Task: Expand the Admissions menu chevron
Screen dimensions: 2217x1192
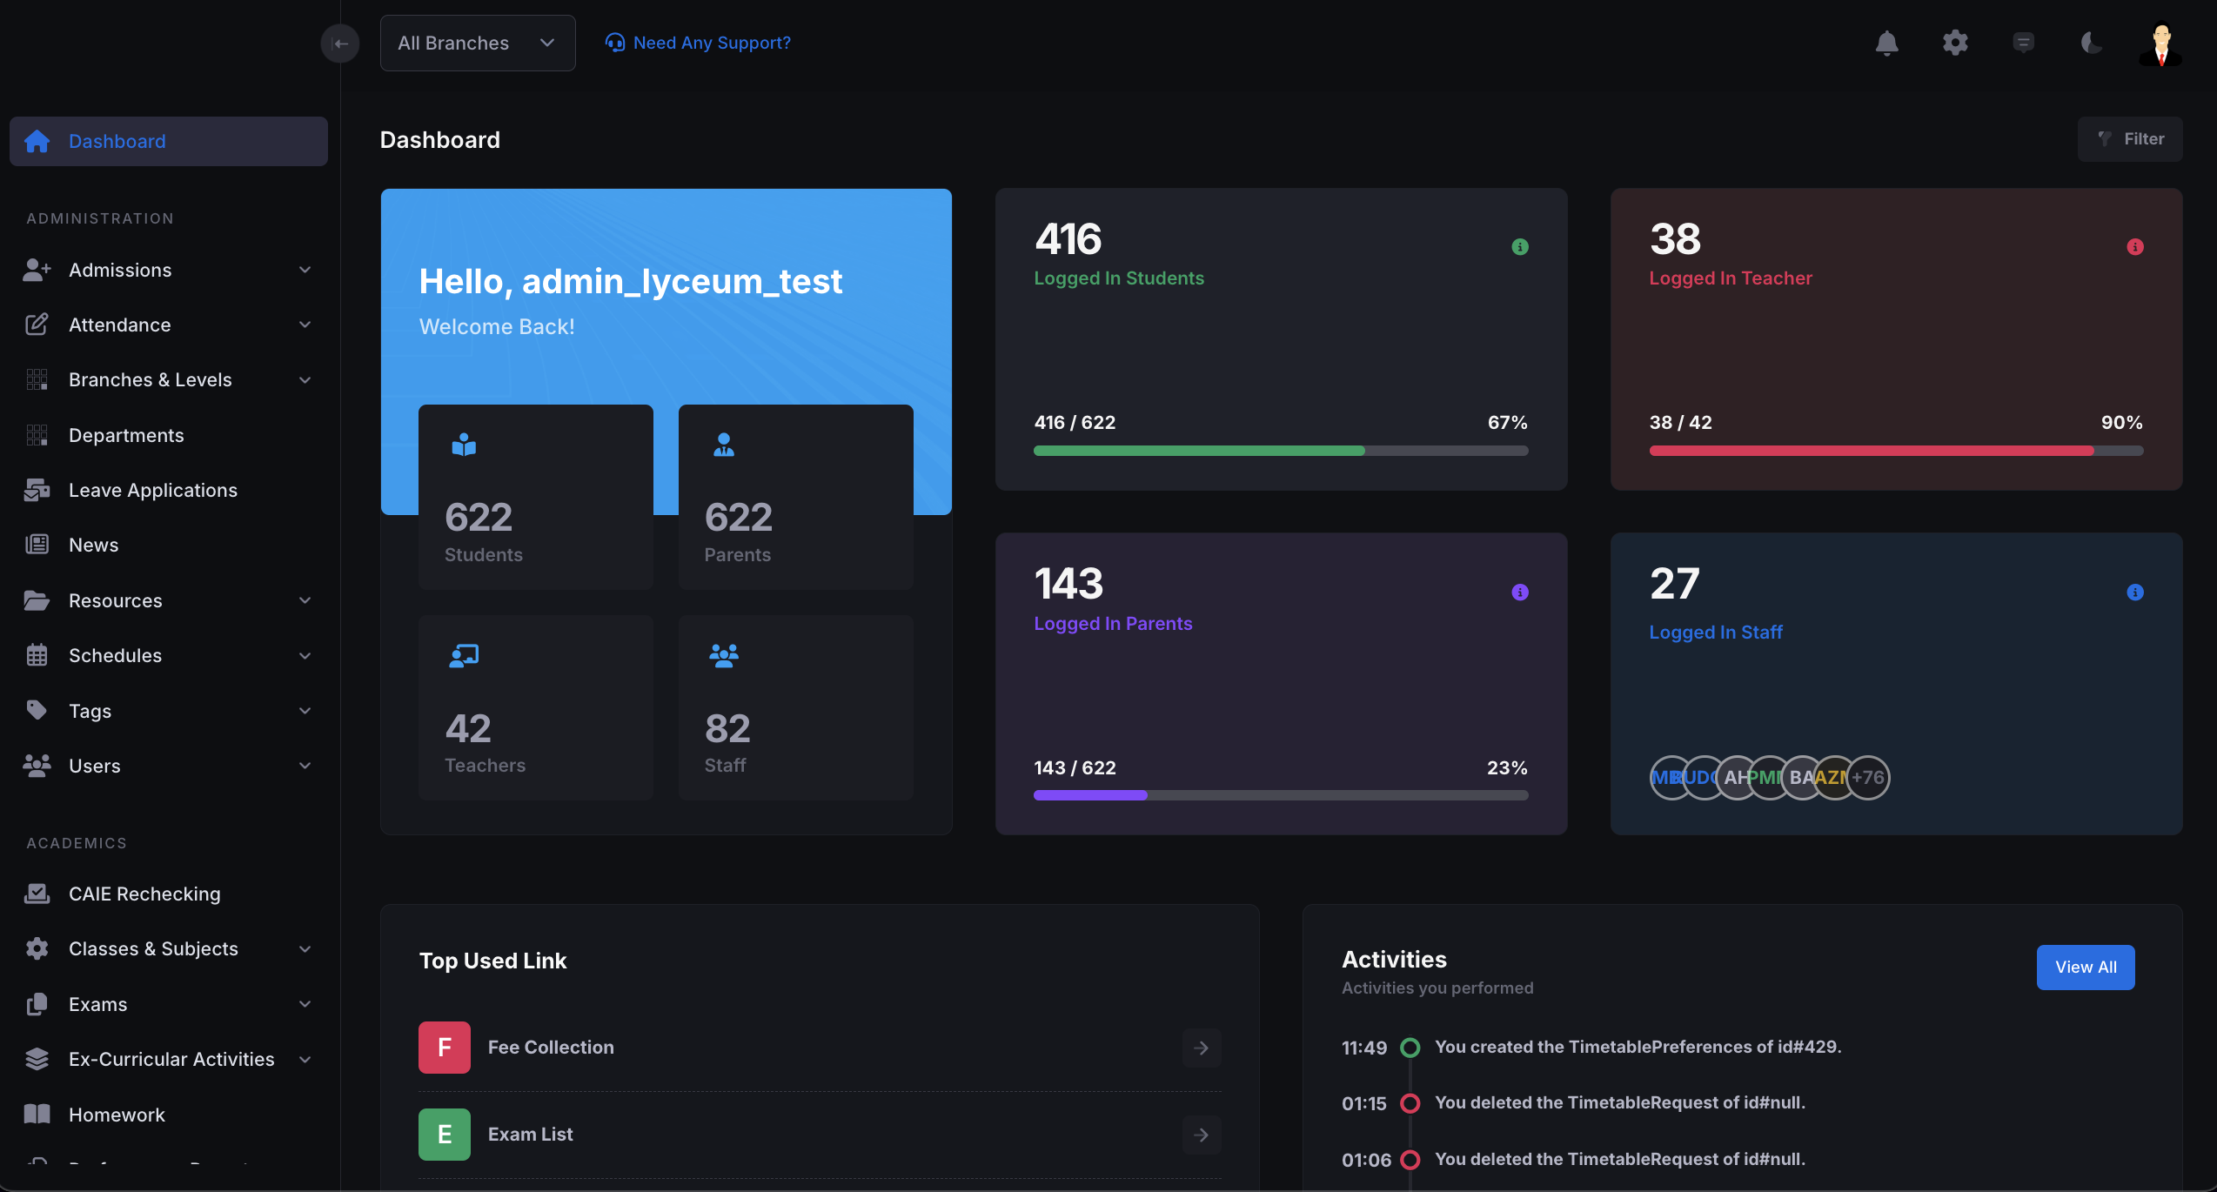Action: click(305, 270)
